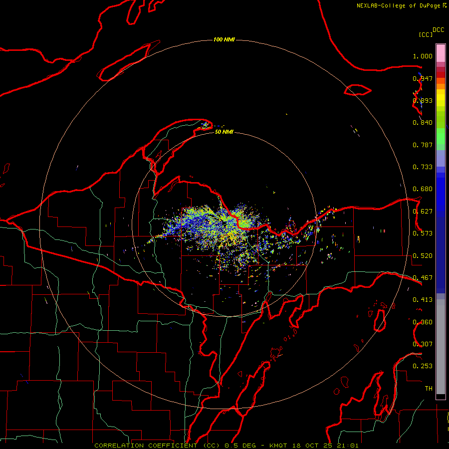449x449 pixels.
Task: Select the 1.000 legend value
Action: (423, 56)
